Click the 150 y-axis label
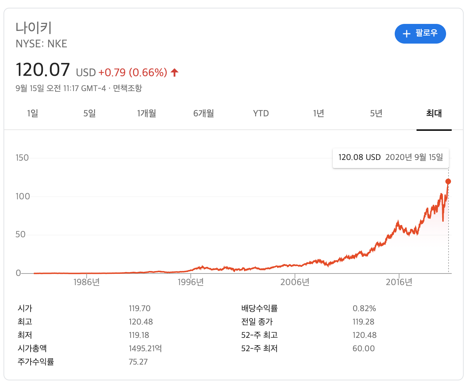 [22, 157]
